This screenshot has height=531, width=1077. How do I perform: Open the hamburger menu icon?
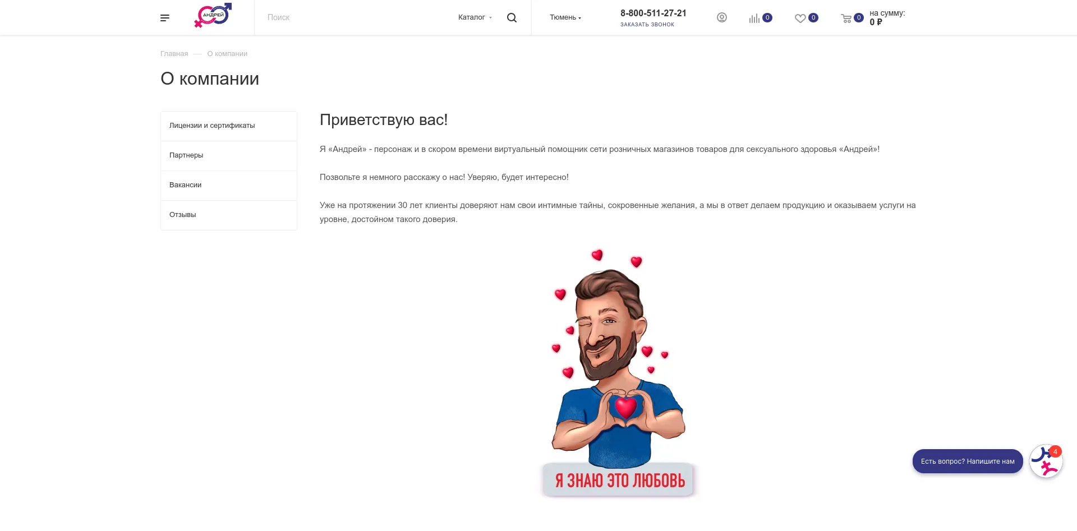tap(164, 18)
